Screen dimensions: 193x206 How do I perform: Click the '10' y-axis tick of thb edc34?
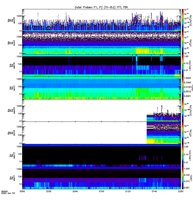pos(20,72)
